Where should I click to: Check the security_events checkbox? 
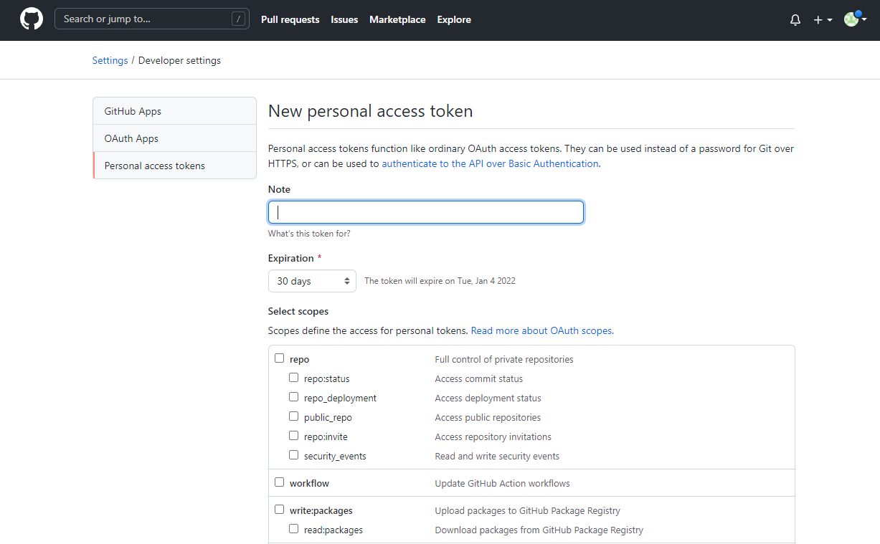point(294,455)
